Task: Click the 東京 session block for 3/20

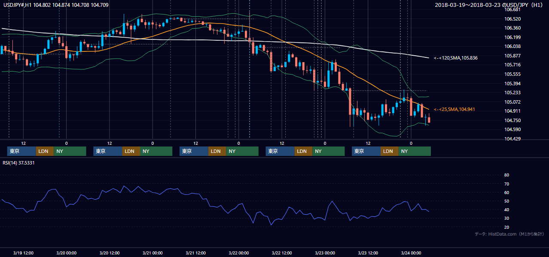Action: 108,151
